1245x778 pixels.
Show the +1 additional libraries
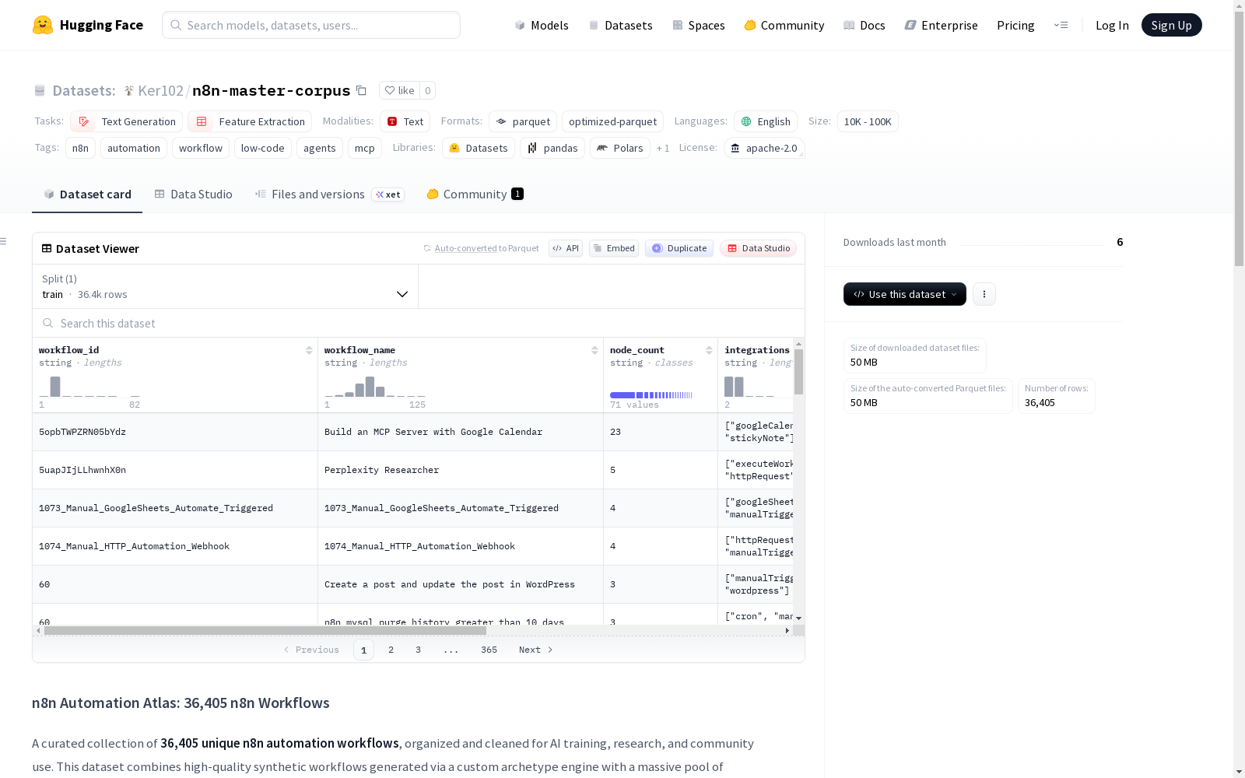coord(663,148)
